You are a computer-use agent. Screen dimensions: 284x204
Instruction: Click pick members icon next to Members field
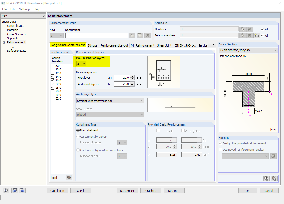243,29
